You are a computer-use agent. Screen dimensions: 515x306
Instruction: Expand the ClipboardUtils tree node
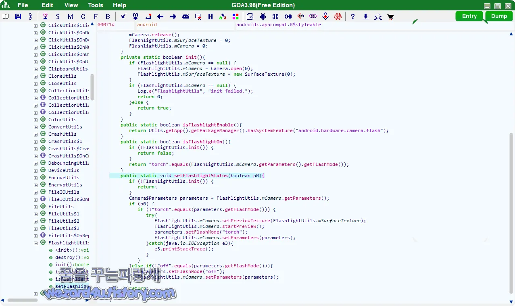coord(35,69)
